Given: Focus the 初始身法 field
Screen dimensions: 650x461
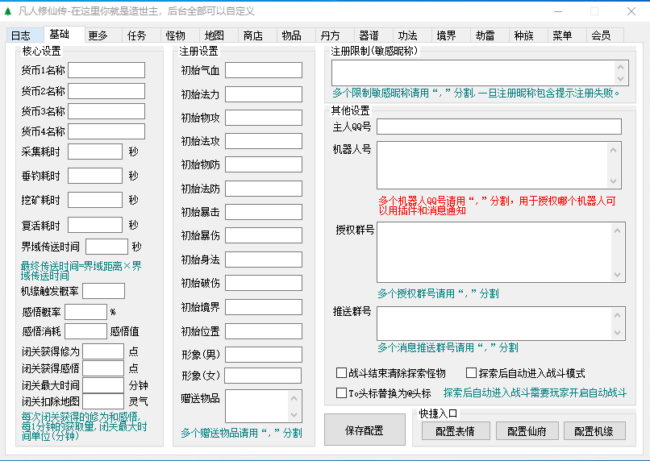Looking at the screenshot, I should coord(264,260).
